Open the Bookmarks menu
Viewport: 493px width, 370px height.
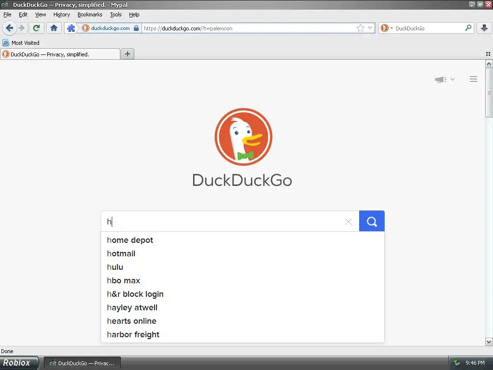tap(90, 14)
